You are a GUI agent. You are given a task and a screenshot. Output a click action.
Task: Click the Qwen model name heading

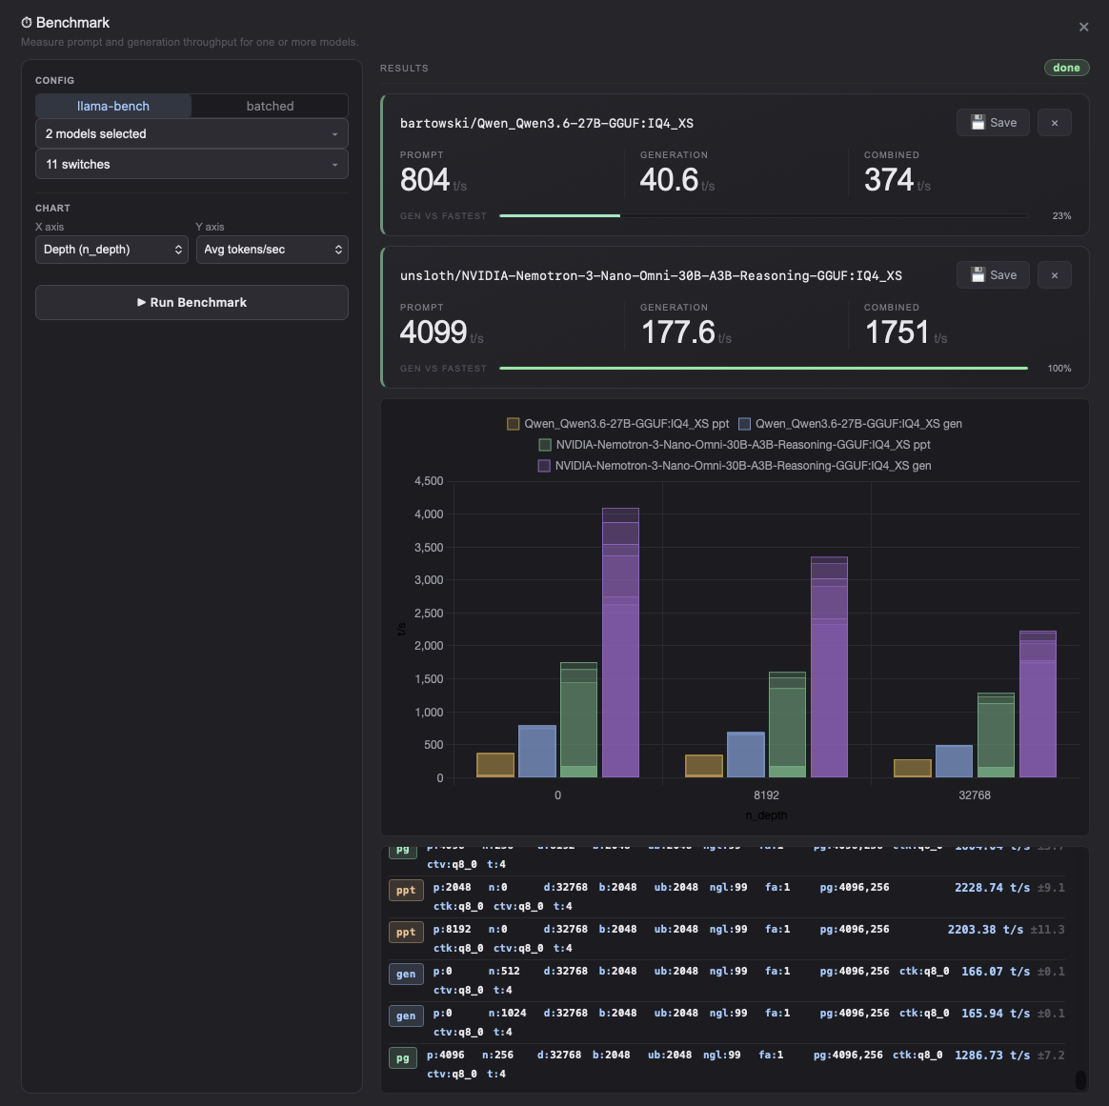pos(547,123)
